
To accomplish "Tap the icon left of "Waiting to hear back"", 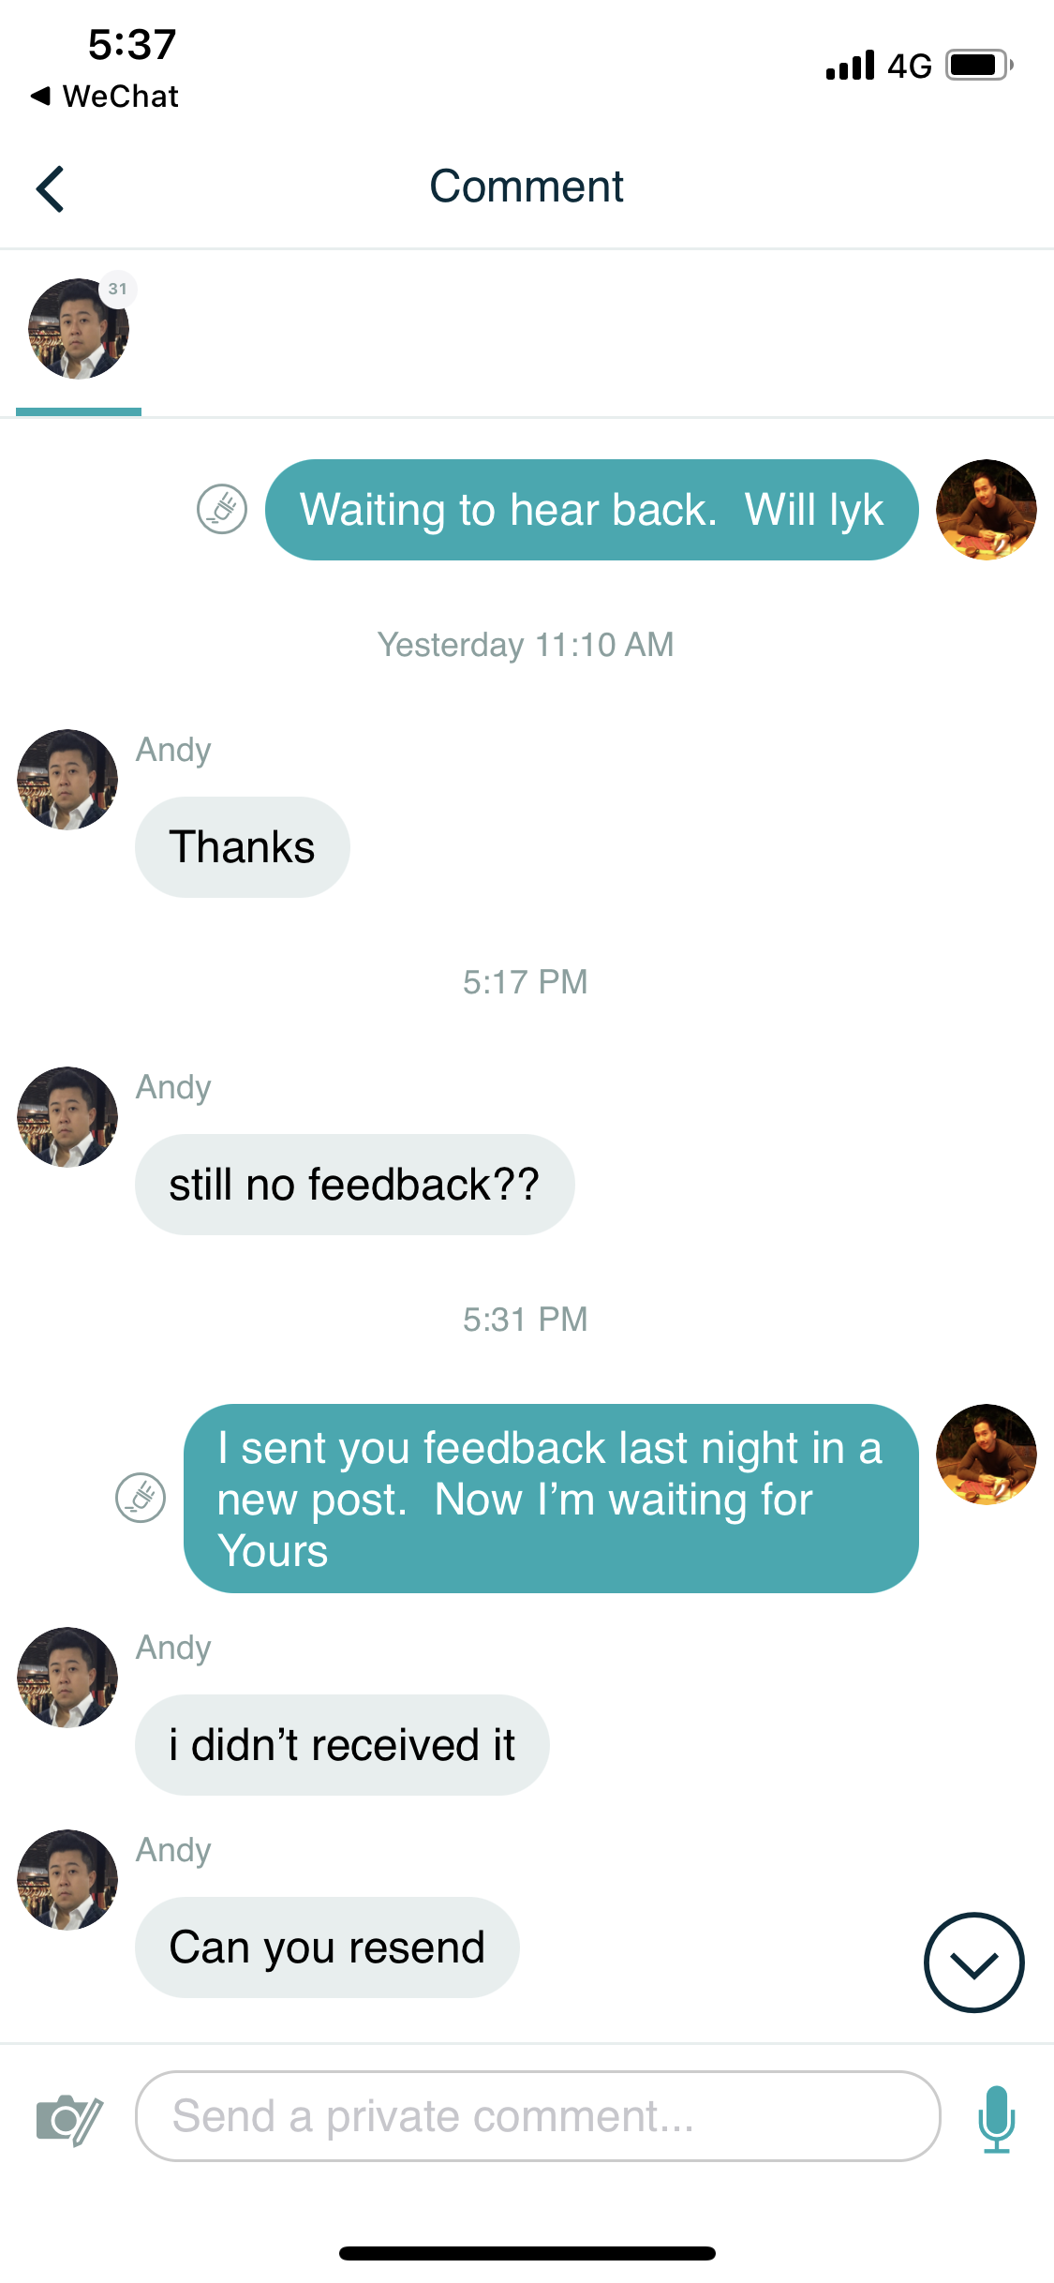I will [x=222, y=509].
